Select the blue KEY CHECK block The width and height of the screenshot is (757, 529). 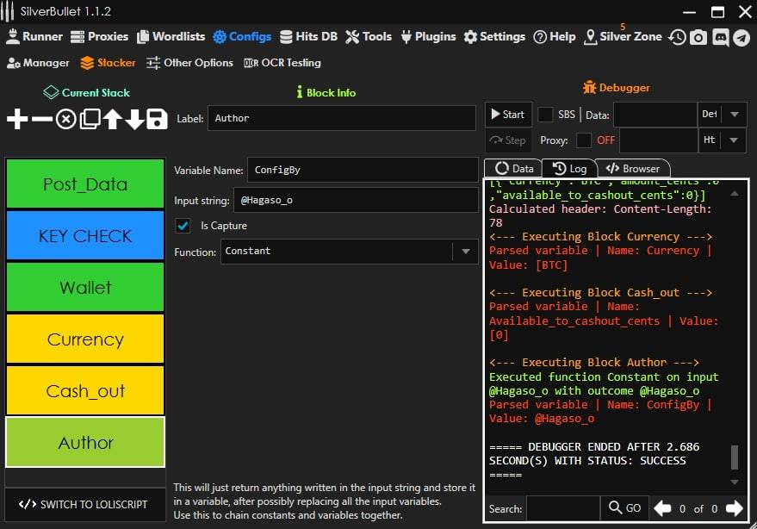pos(85,235)
